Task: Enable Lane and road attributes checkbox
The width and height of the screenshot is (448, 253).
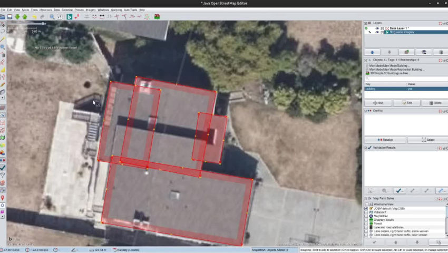Action: (x=367, y=227)
